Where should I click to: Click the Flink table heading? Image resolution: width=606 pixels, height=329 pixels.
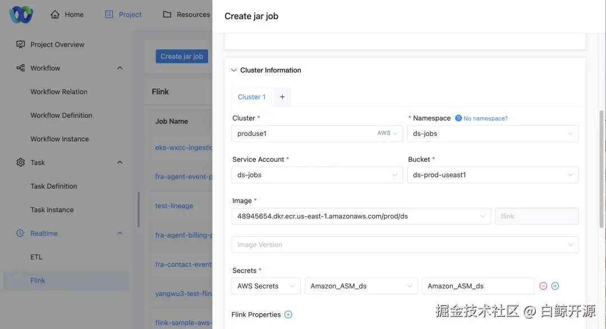[160, 92]
